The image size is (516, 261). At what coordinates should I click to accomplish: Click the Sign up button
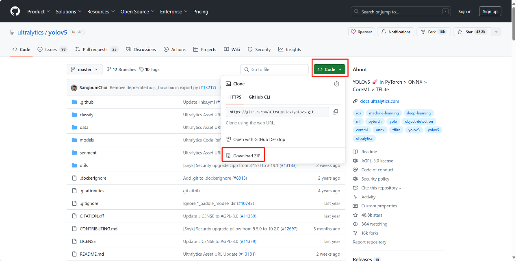(490, 12)
